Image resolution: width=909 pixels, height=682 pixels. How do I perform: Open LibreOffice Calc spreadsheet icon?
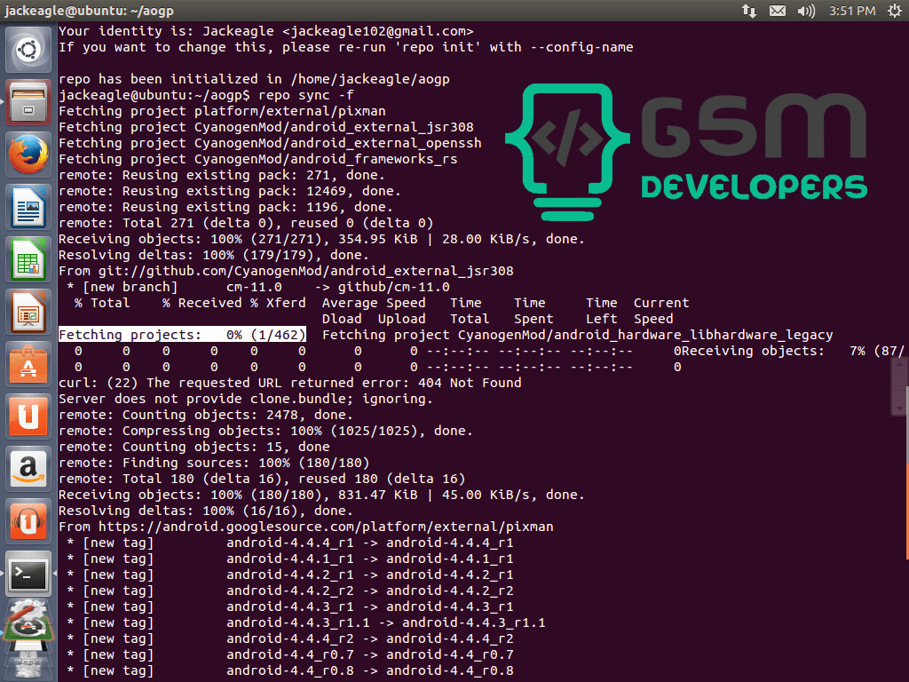click(28, 259)
